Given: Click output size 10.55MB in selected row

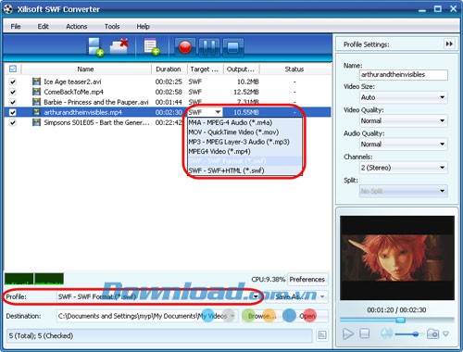Looking at the screenshot, I should 245,112.
